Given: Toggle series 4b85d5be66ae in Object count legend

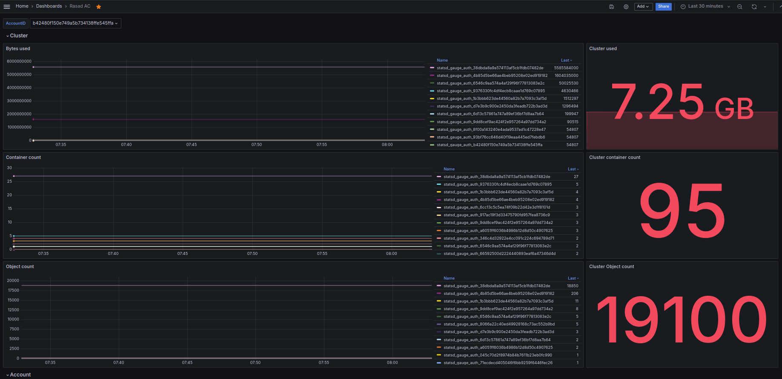Looking at the screenshot, I should [x=498, y=294].
